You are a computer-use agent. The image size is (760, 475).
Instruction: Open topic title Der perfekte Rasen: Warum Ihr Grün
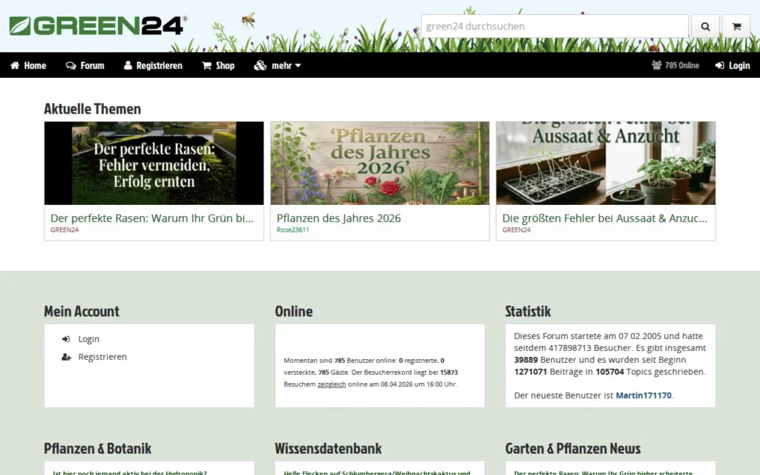tap(151, 218)
